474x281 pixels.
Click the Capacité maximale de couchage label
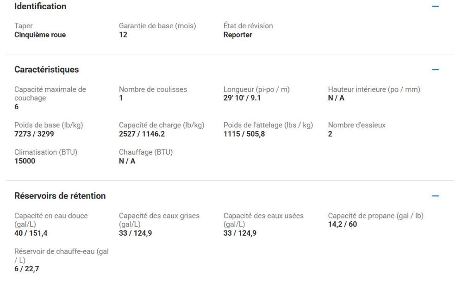click(50, 94)
